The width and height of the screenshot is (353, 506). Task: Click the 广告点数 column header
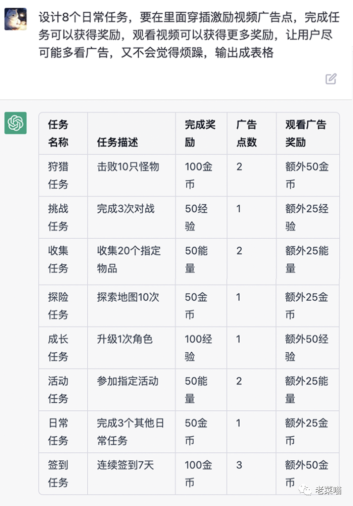247,133
